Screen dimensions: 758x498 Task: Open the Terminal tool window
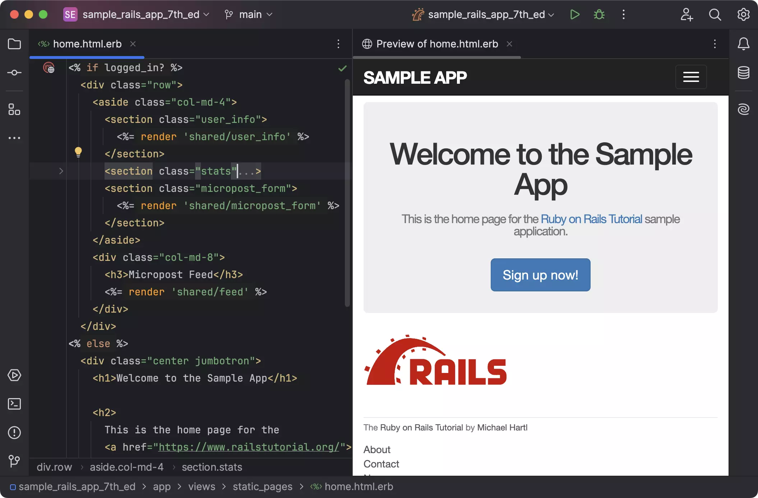[x=14, y=404]
